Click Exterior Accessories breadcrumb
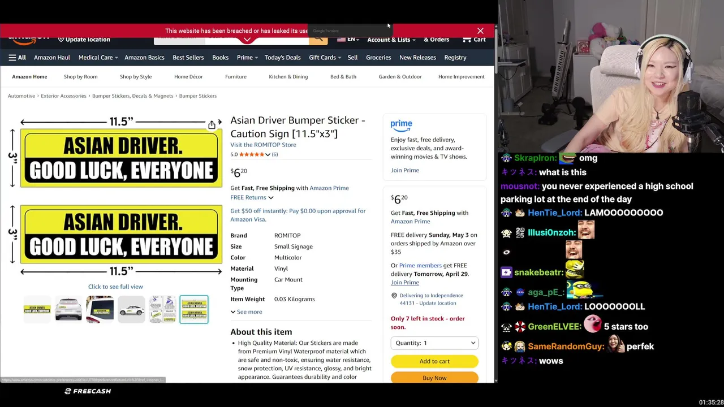Viewport: 724px width, 407px height. (x=63, y=96)
